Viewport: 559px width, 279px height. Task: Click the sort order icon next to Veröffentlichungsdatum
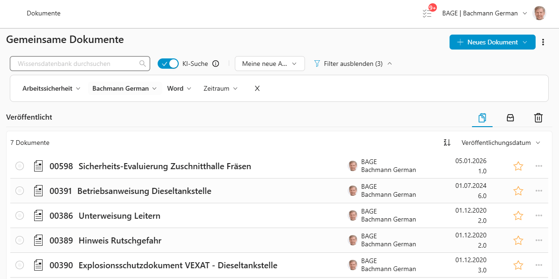pyautogui.click(x=447, y=142)
